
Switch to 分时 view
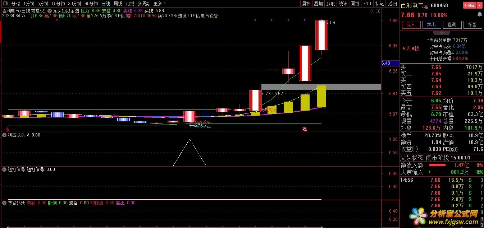16,4
